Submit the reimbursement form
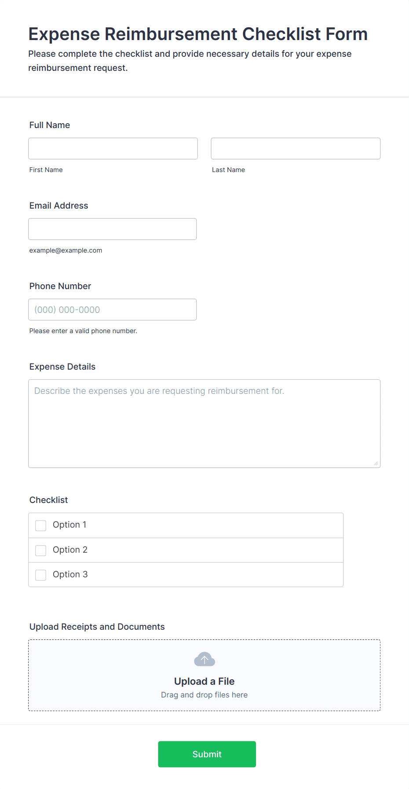Image resolution: width=409 pixels, height=789 pixels. coord(207,754)
